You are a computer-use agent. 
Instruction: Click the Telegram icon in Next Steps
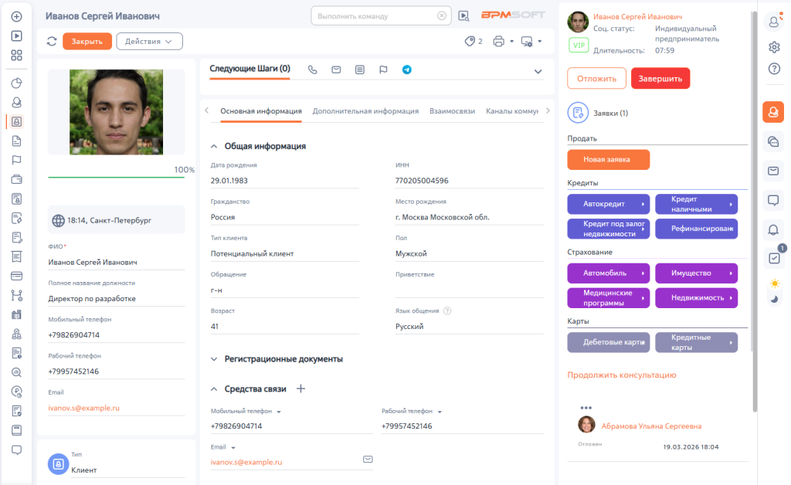click(x=406, y=70)
